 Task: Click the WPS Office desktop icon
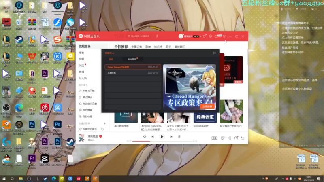[32, 58]
